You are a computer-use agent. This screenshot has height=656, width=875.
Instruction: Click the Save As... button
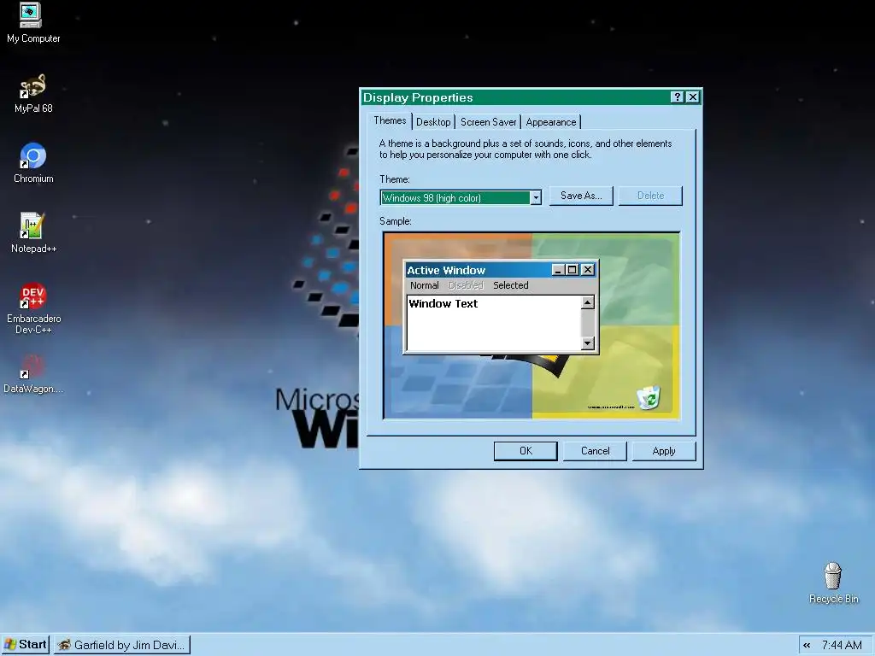click(x=581, y=196)
